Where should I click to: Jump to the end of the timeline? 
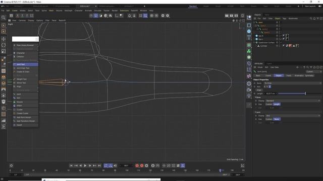coord(99,165)
